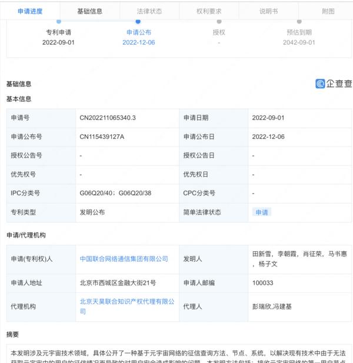Click the 简单法律状态 label cell
The width and height of the screenshot is (353, 363).
click(214, 212)
